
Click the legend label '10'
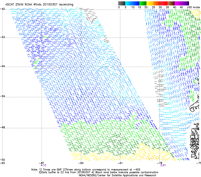point(133,7)
